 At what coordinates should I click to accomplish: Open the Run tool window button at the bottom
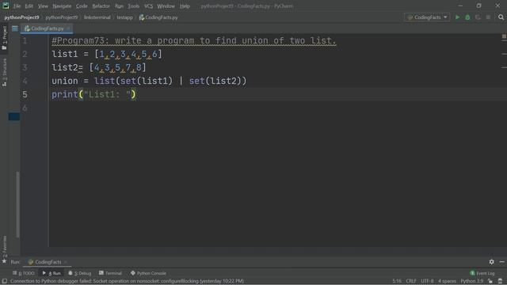coord(51,273)
